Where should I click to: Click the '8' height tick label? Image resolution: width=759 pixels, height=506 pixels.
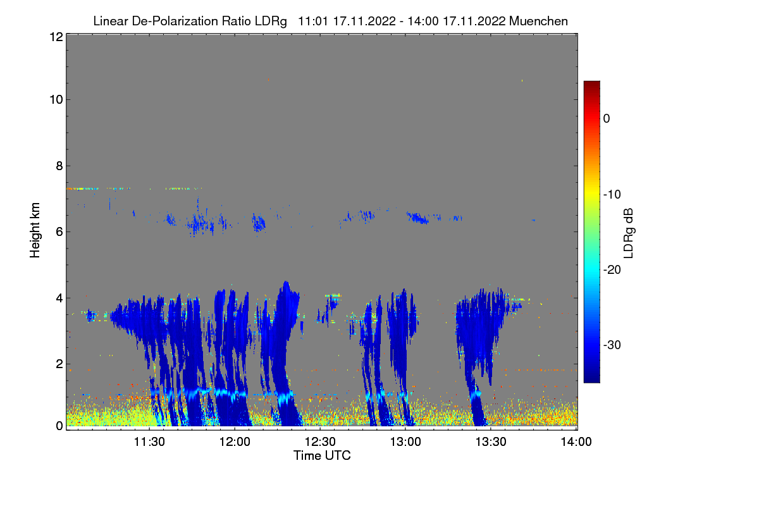58,166
